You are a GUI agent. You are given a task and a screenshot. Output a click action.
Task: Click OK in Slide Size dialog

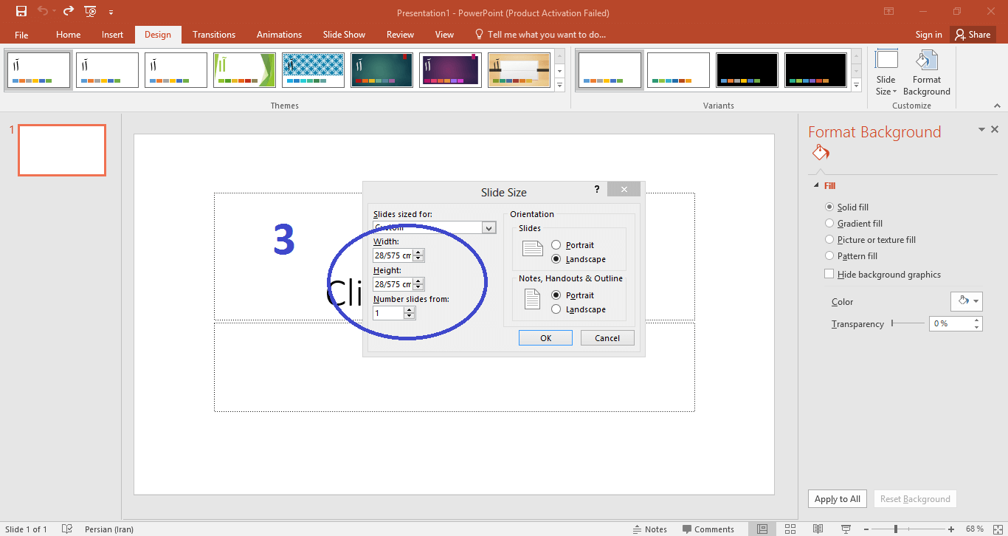[545, 338]
